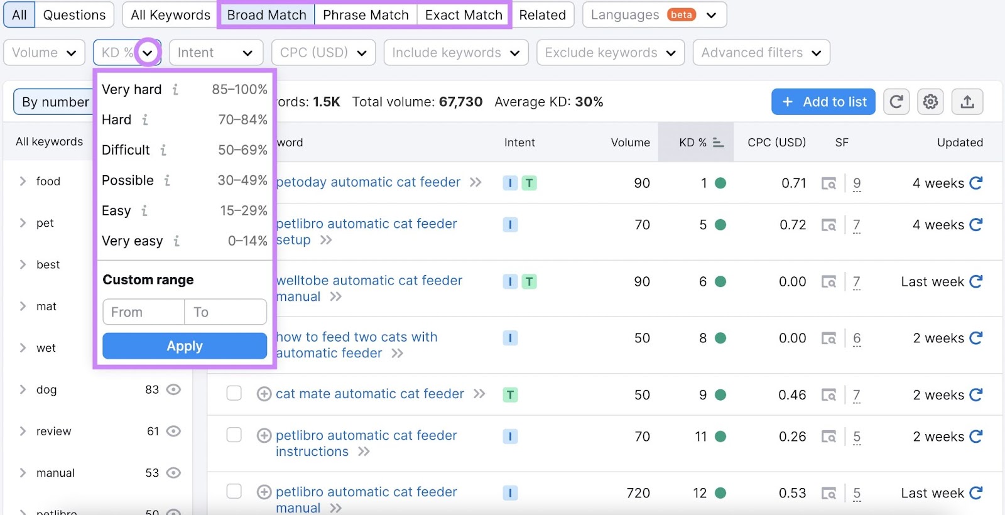Screen dimensions: 1005x515
Task: Open the Intent filter dropdown
Action: (x=215, y=53)
